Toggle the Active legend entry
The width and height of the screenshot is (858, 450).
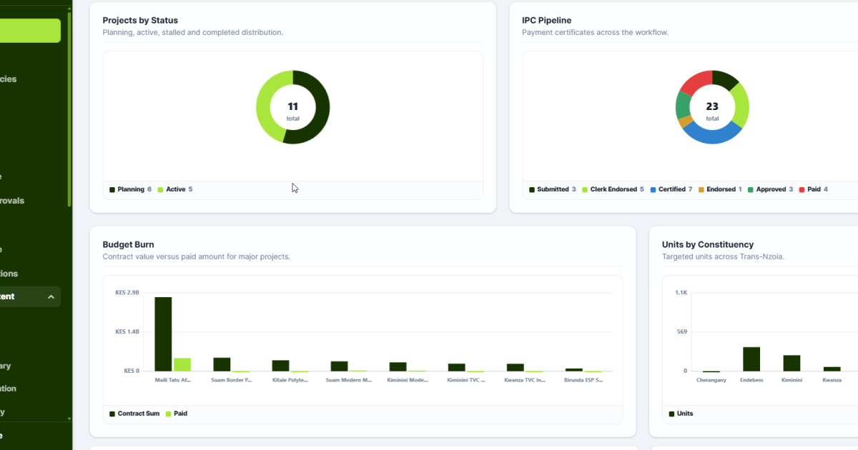click(x=175, y=189)
